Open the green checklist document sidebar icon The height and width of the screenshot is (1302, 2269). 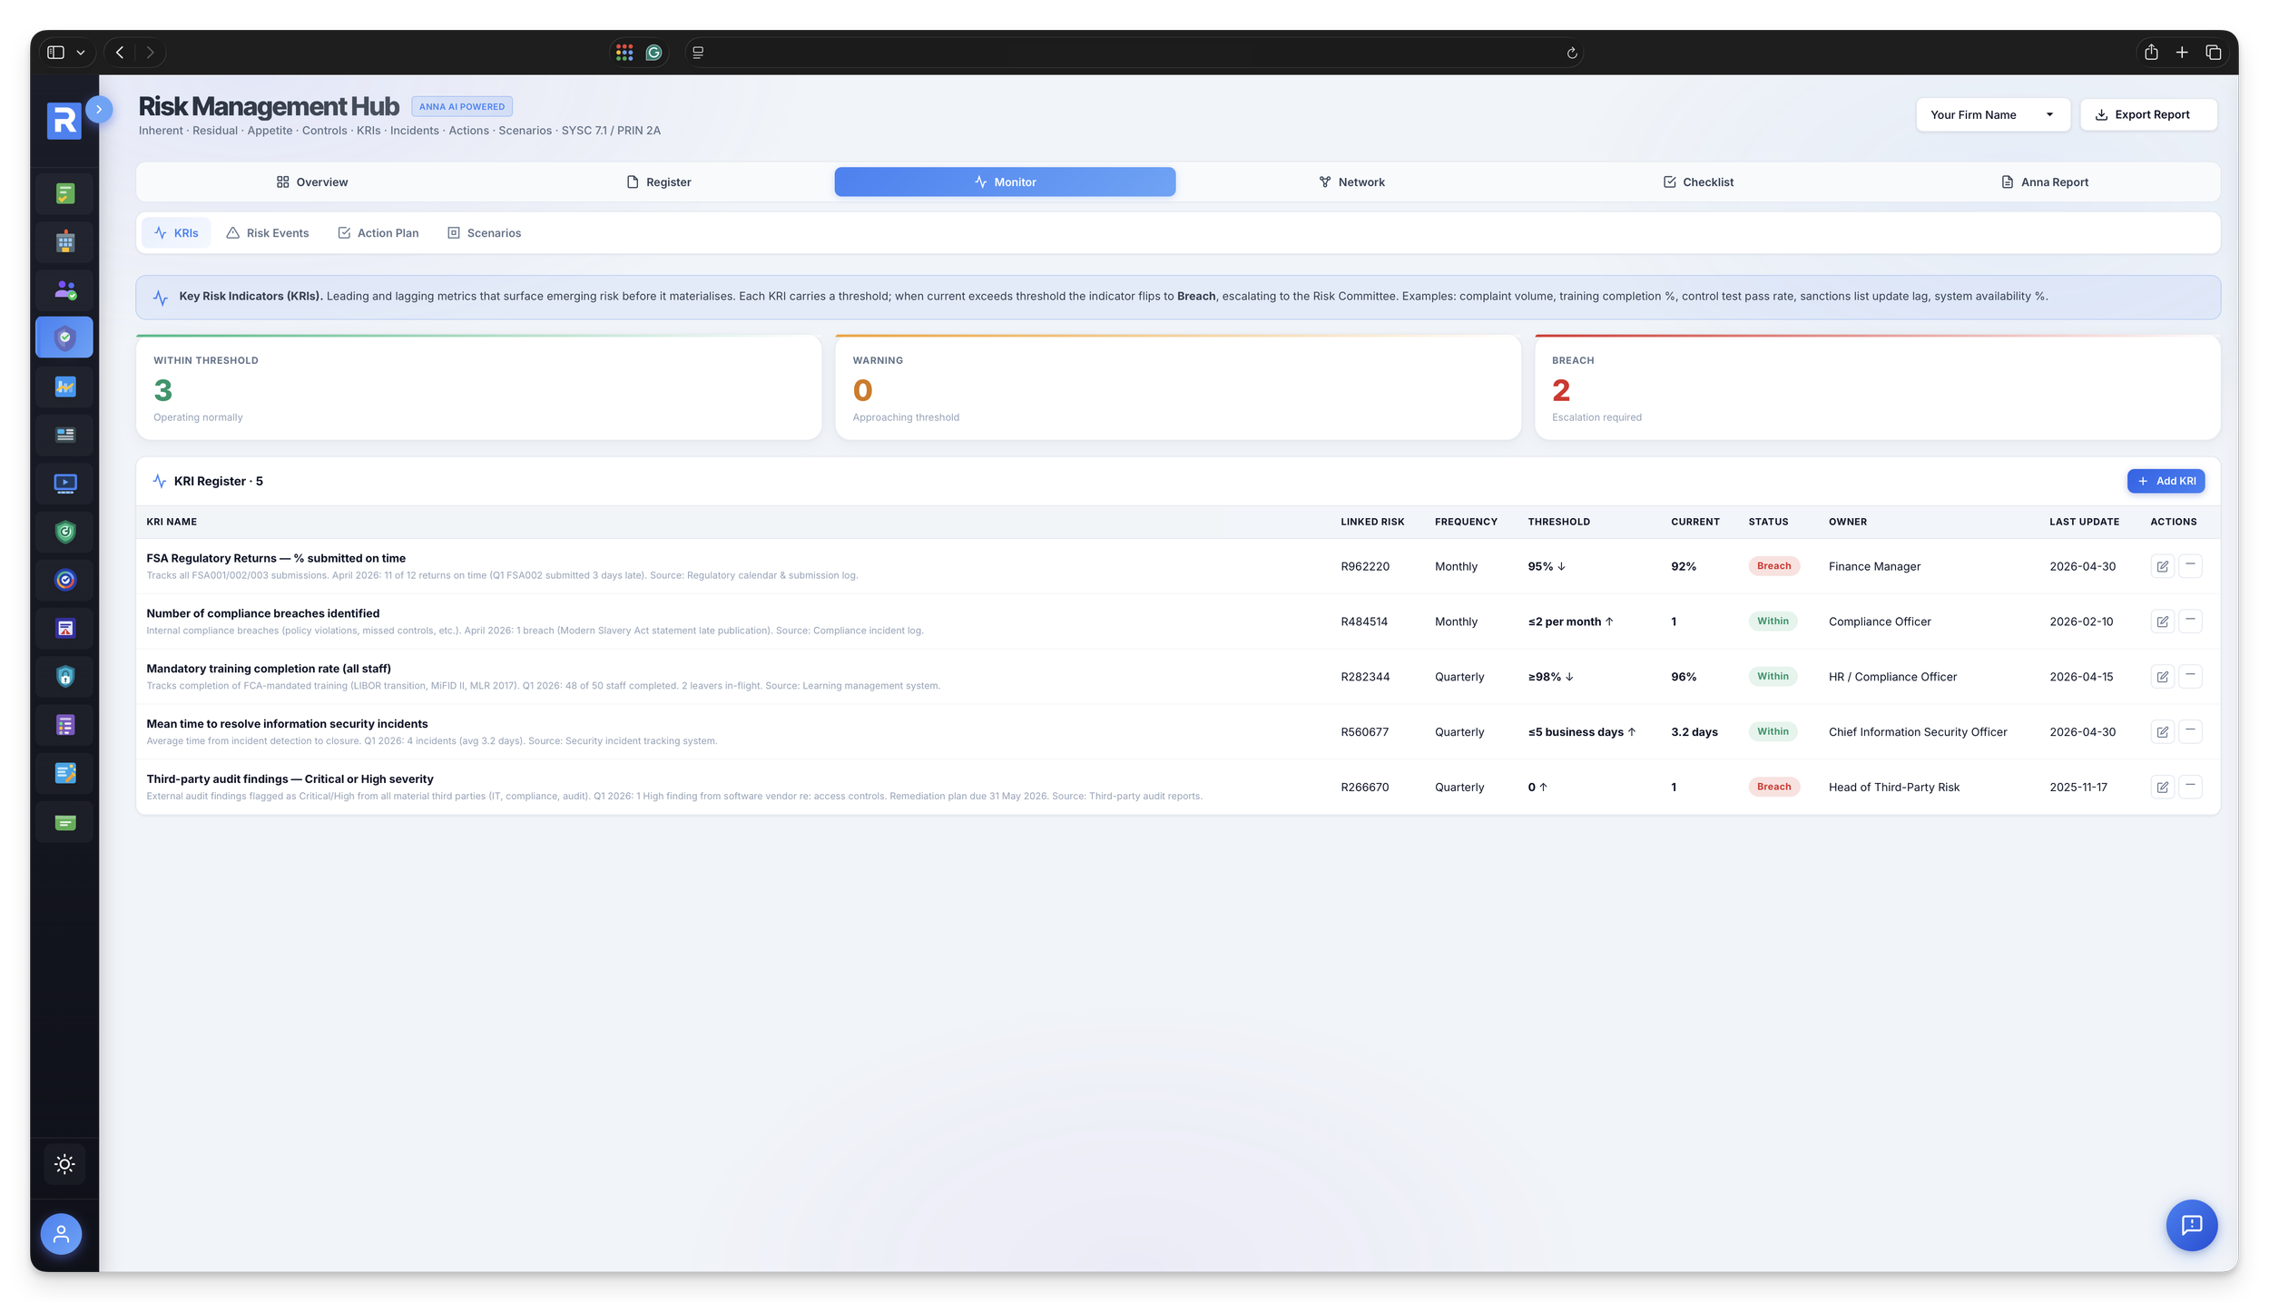(x=64, y=193)
